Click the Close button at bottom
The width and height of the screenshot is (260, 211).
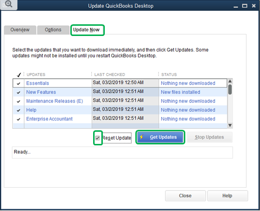pos(185,196)
